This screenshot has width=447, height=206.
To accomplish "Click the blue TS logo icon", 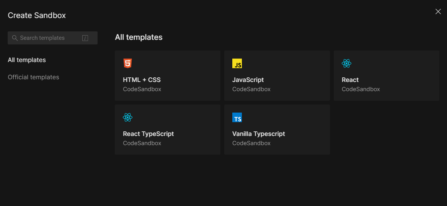I will pos(237,117).
